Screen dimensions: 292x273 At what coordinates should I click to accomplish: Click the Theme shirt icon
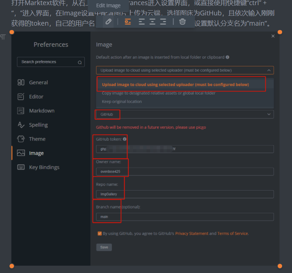pos(21,139)
